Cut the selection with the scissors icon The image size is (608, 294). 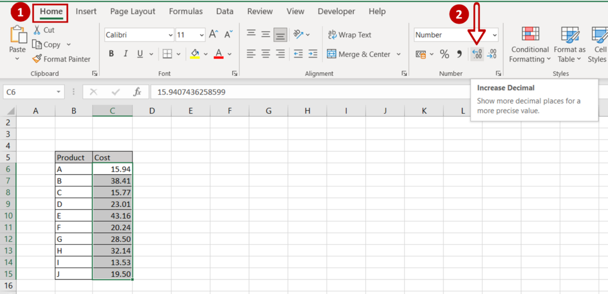(37, 30)
